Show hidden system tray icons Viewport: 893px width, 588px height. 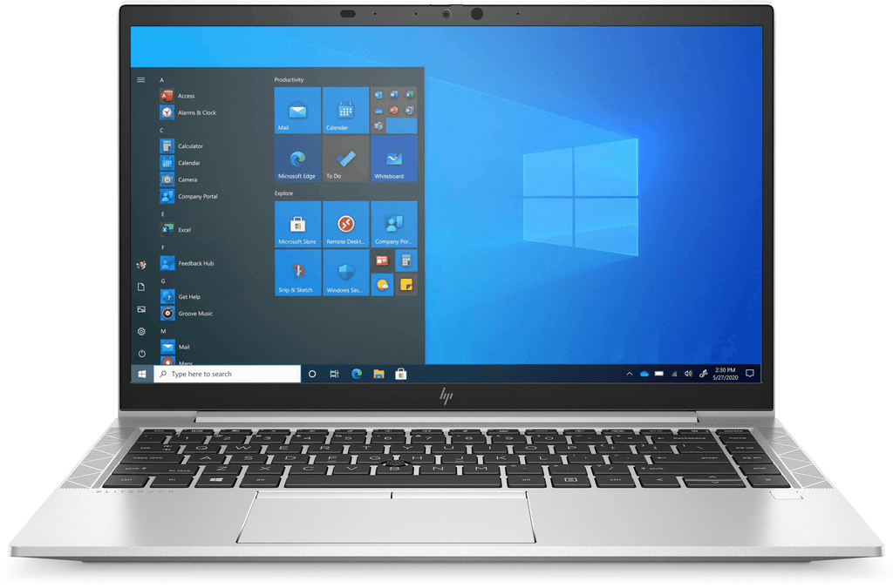[630, 375]
